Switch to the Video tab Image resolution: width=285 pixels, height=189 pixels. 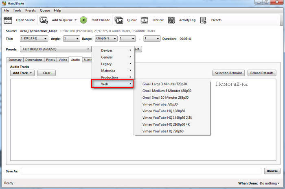click(x=63, y=60)
